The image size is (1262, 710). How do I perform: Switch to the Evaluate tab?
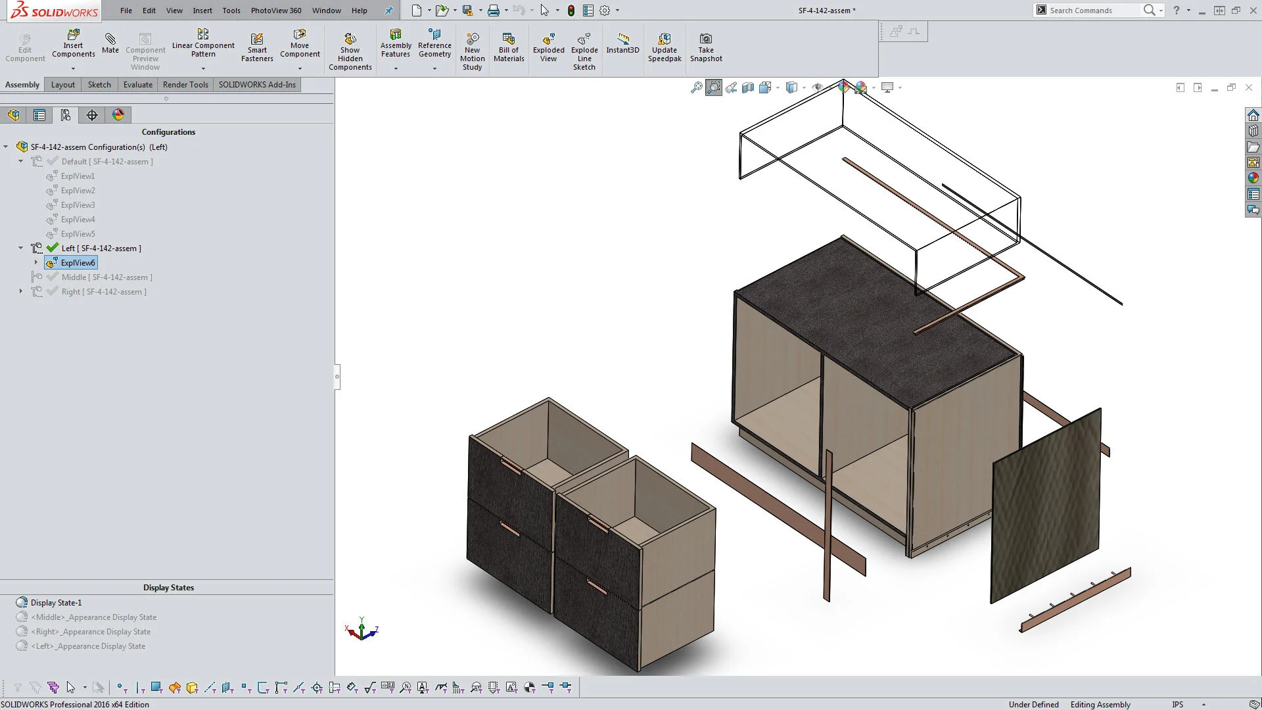(x=137, y=85)
